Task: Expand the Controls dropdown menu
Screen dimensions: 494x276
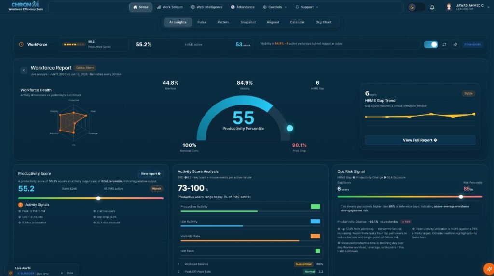Action: 274,7
